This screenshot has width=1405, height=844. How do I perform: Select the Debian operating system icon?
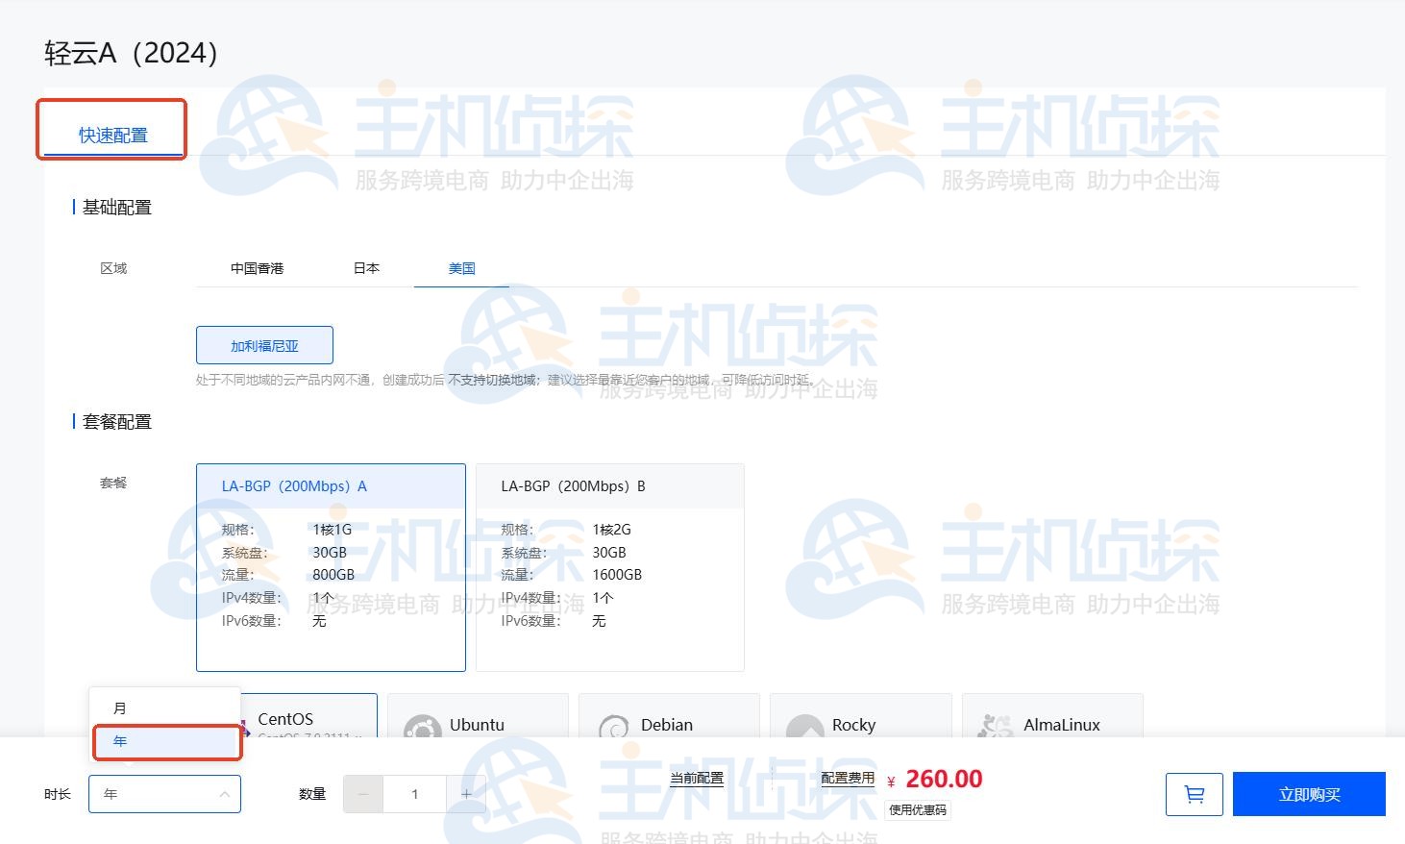pyautogui.click(x=668, y=725)
